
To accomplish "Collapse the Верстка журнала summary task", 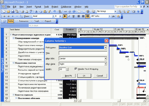I will 14,95.
